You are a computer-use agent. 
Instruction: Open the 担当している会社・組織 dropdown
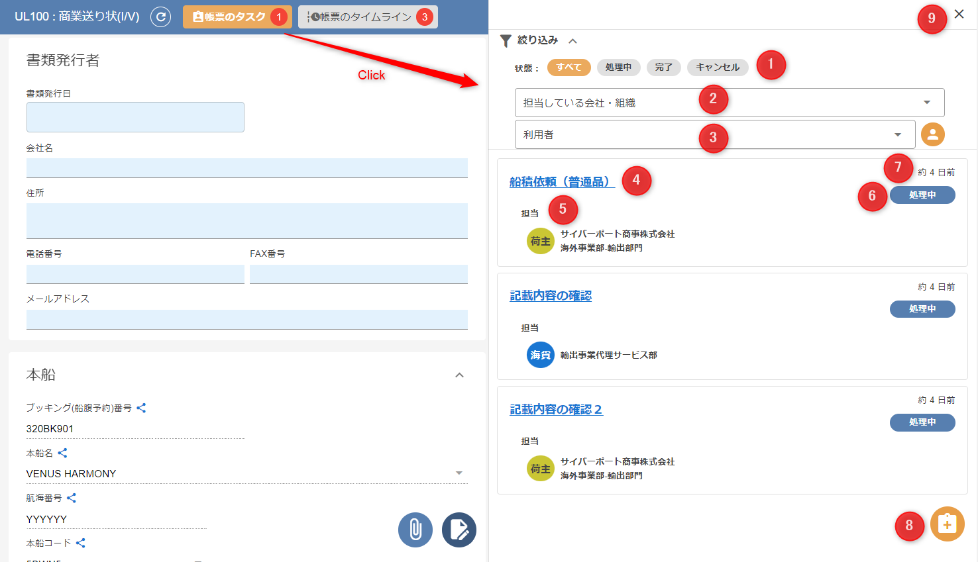coord(729,103)
